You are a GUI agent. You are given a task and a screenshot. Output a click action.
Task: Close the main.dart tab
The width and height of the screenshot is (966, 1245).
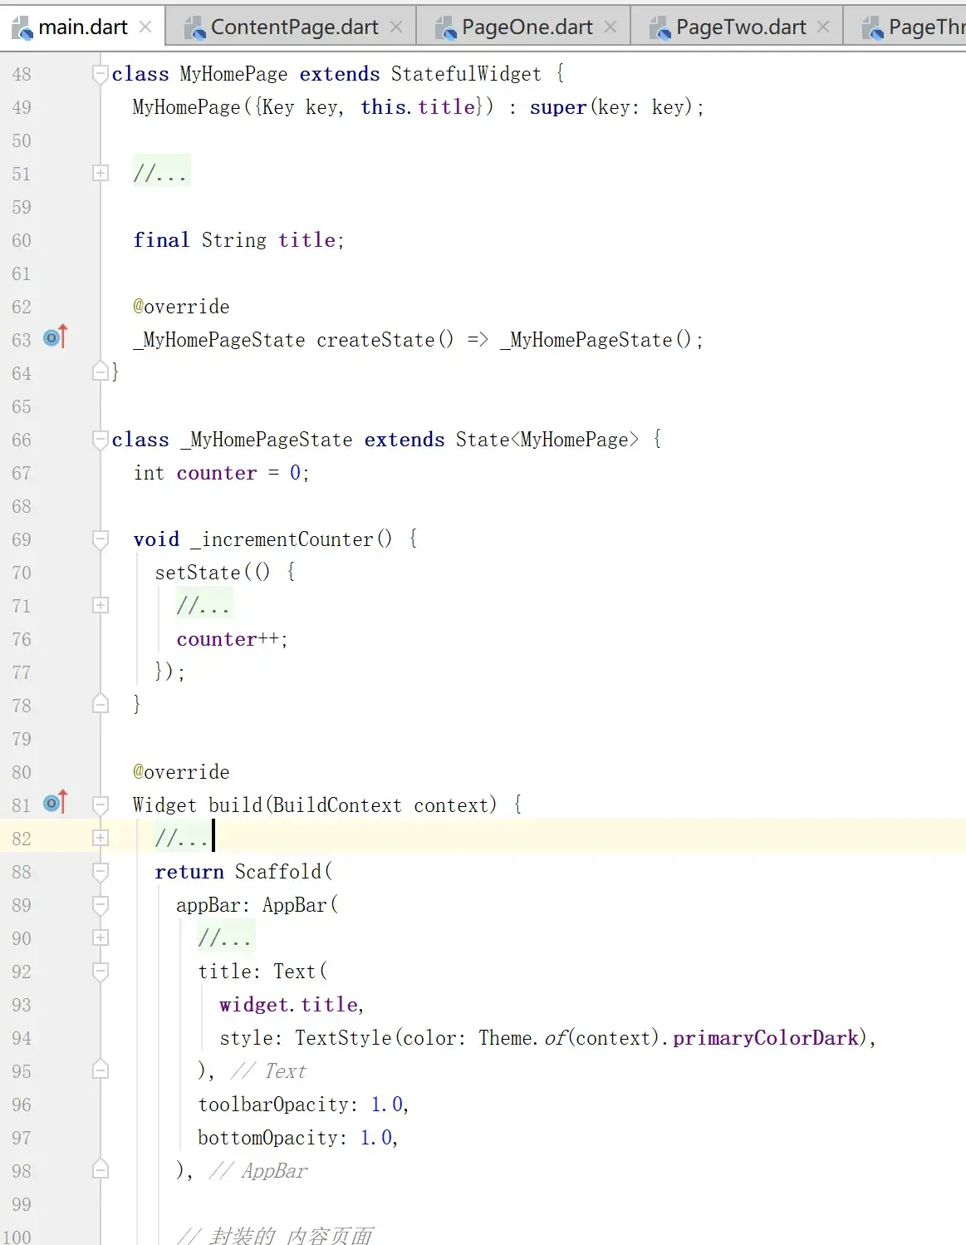145,27
